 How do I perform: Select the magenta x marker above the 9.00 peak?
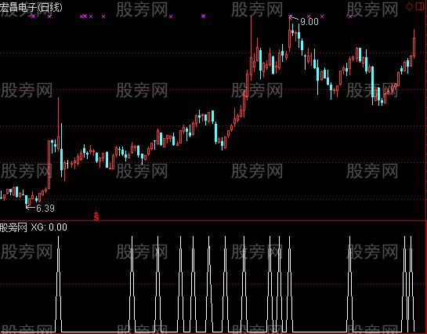click(x=290, y=16)
